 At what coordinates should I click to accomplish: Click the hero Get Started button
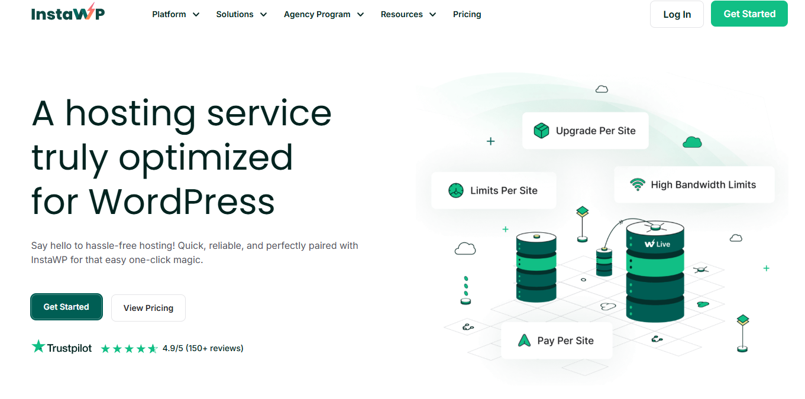tap(66, 307)
